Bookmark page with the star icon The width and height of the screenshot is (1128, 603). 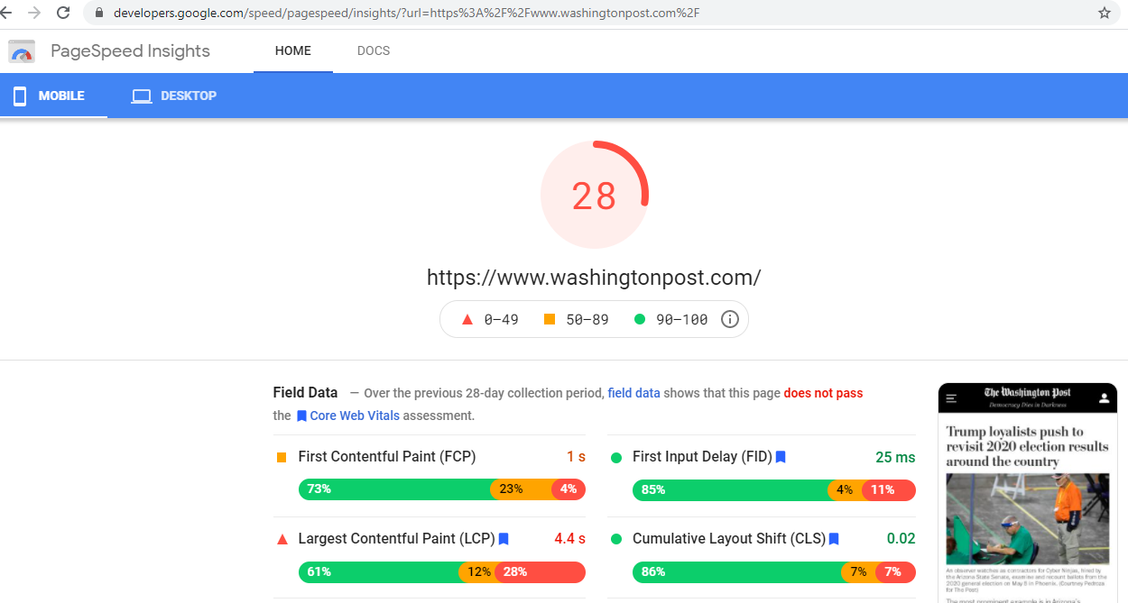pyautogui.click(x=1105, y=13)
